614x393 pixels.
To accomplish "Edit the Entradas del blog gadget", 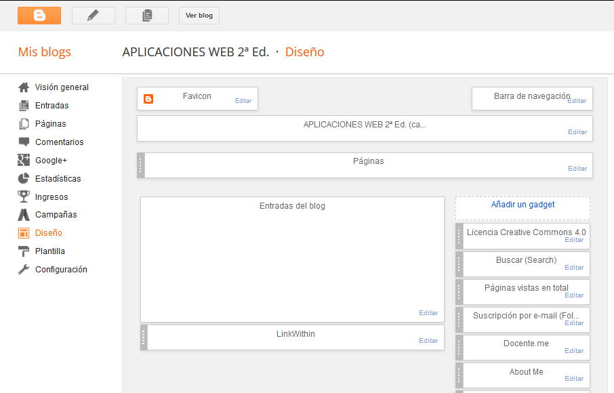I will click(x=428, y=313).
